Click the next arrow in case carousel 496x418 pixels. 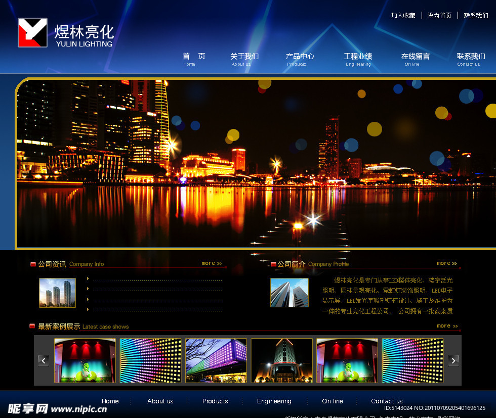(x=453, y=360)
